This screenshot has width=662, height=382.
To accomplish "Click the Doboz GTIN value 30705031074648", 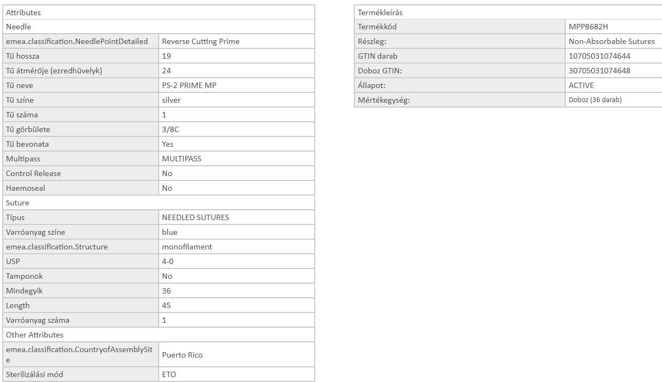I will point(599,71).
